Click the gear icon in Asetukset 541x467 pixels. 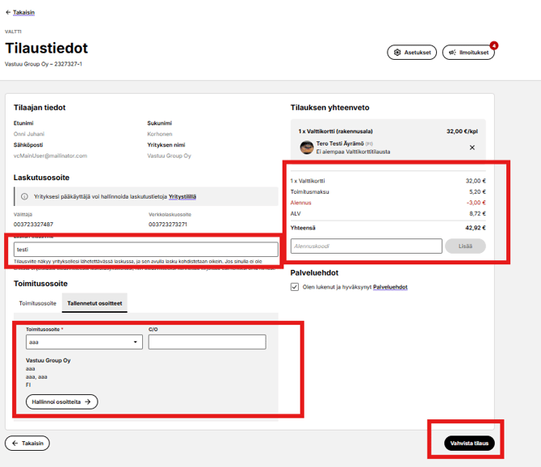[397, 53]
